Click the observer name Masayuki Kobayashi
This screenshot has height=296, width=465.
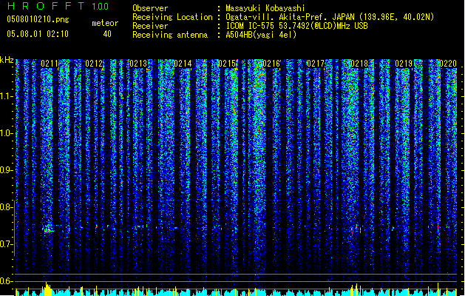[265, 8]
